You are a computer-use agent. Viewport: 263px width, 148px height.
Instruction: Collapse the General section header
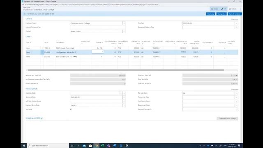[29, 19]
